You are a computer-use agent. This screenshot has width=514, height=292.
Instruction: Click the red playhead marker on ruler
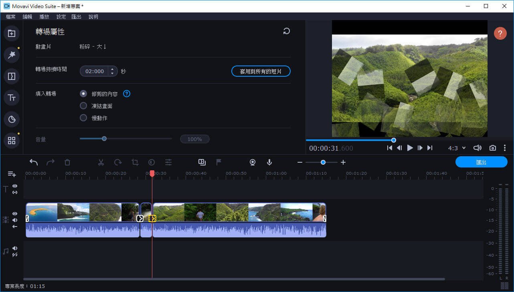(x=152, y=173)
